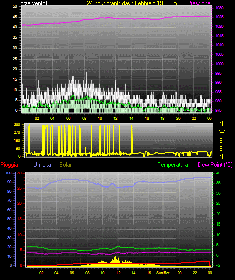Click the blue 100 on humidity axis
235x280 pixels.
8,173
